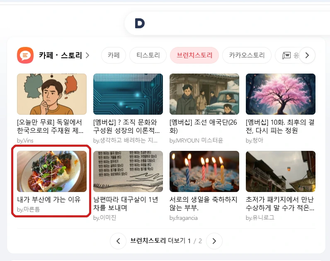This screenshot has height=261, width=330.
Task: Go to previous 브런치스토리 page arrow
Action: 118,241
